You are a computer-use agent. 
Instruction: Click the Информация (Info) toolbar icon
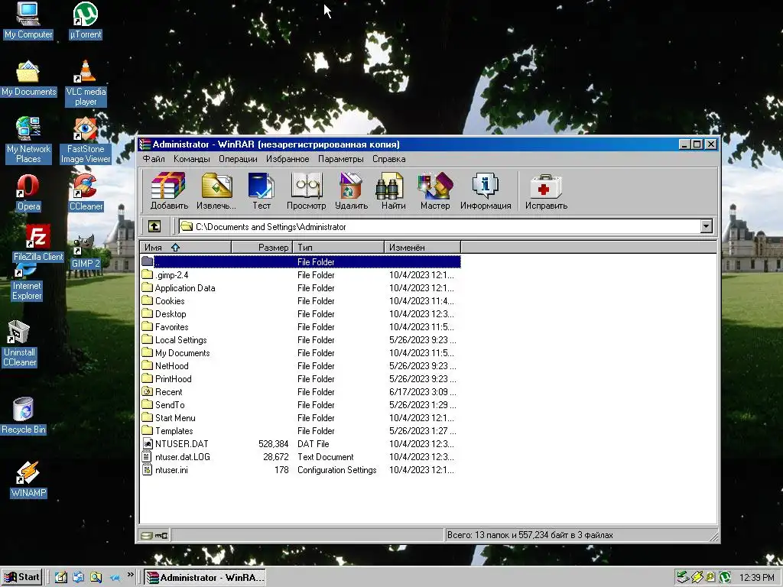[x=486, y=190]
